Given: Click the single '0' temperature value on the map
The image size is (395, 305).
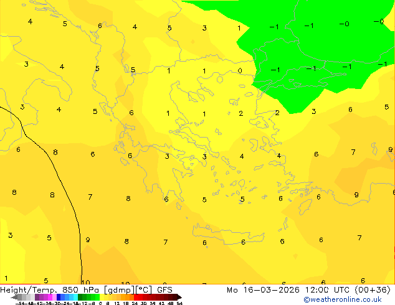Looking at the screenshot, I should pyautogui.click(x=240, y=71).
